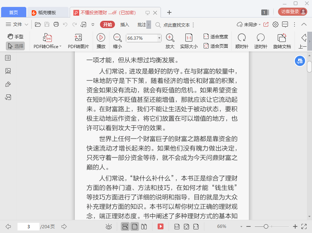312x233 pixels.
Task: Enable the 手型 hand tool
Action: [15, 36]
